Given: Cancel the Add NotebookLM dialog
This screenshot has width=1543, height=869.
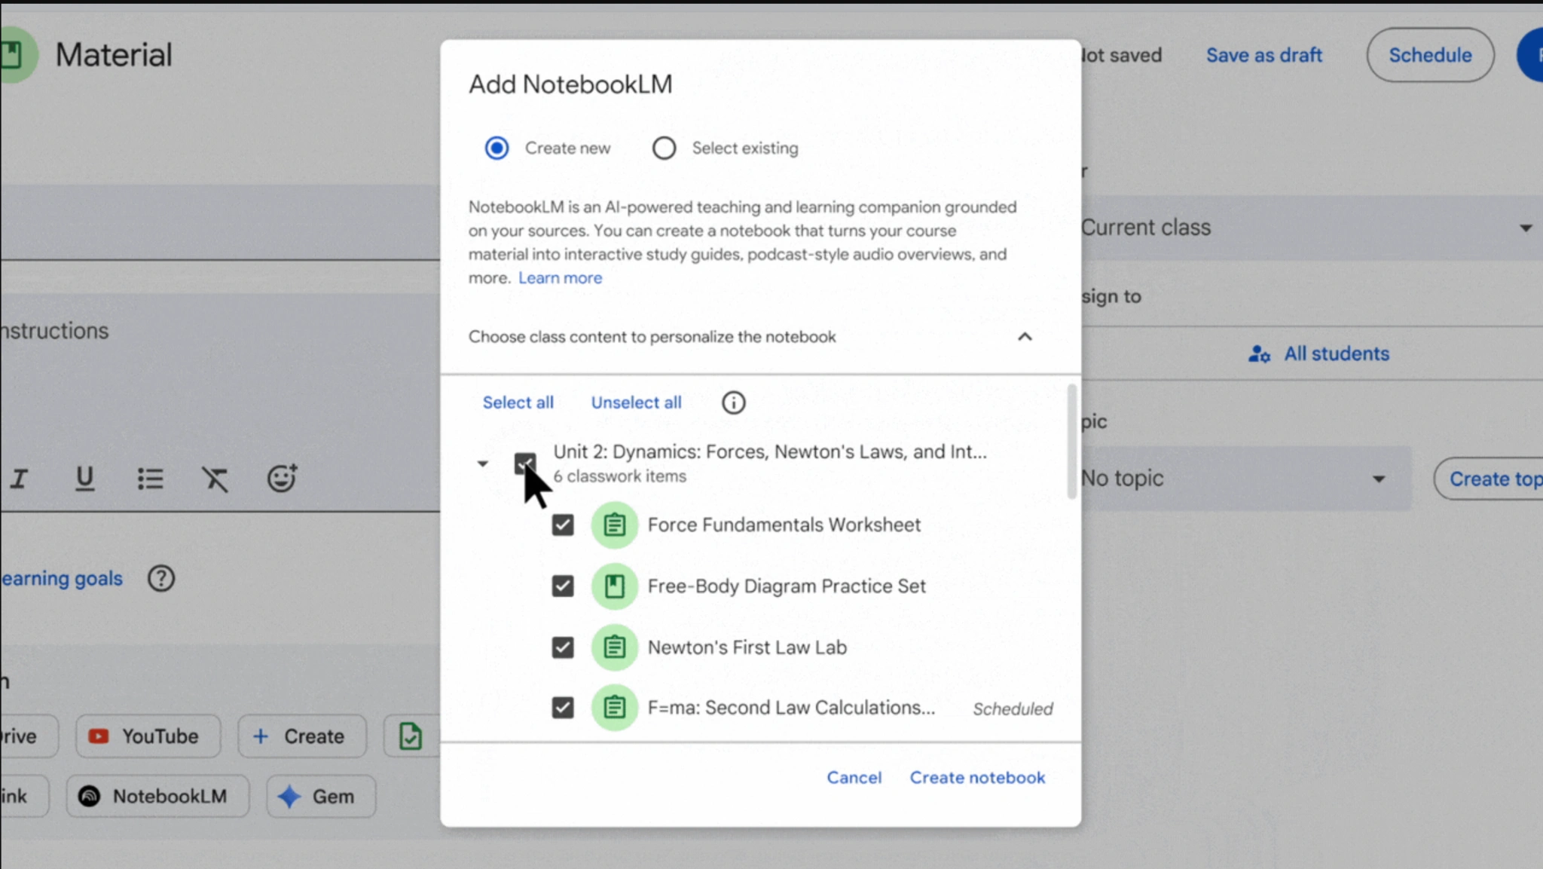Looking at the screenshot, I should click(854, 777).
